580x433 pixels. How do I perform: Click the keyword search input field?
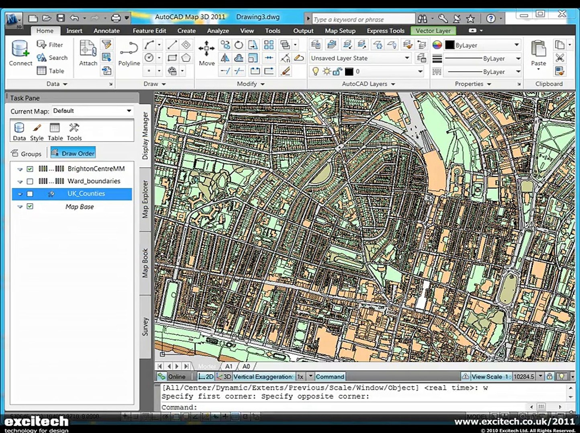click(x=363, y=19)
